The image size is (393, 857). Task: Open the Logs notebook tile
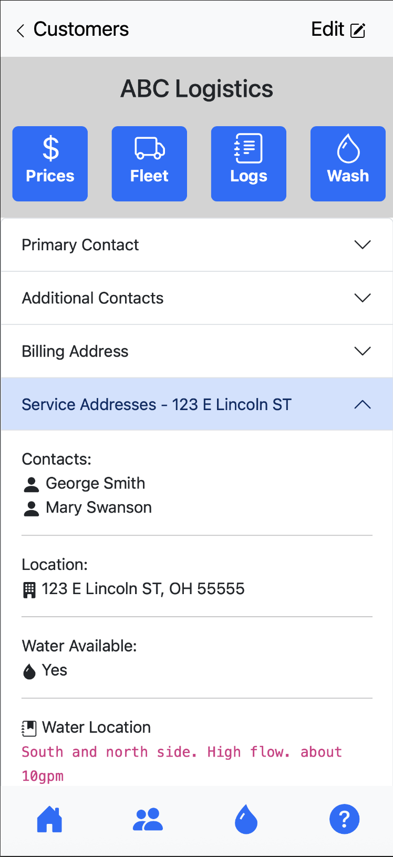click(x=249, y=164)
